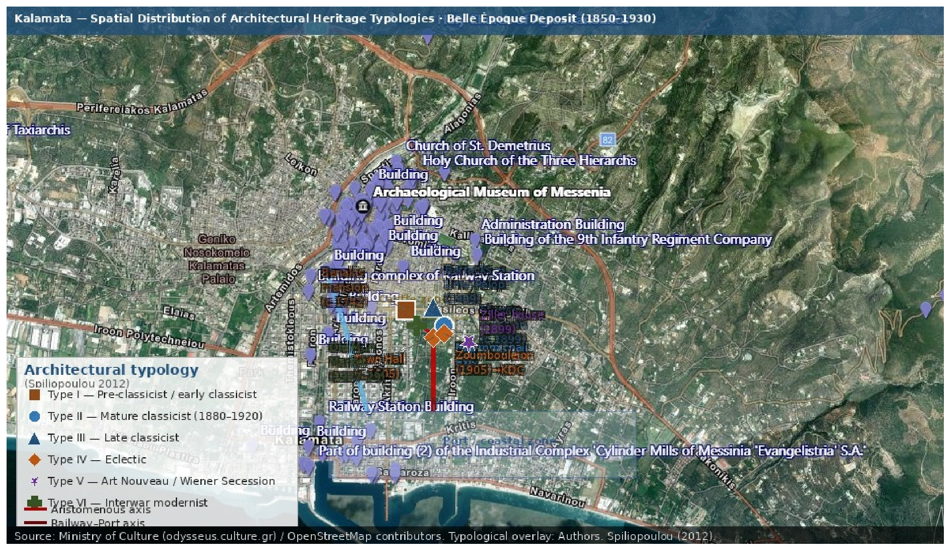
Task: Select the blue triangle Type III map marker
Action: [433, 308]
